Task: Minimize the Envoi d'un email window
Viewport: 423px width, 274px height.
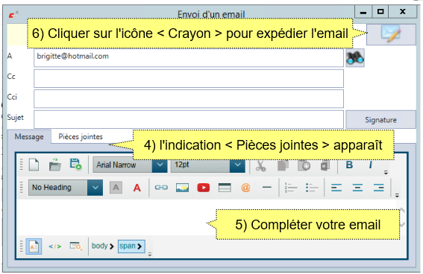Action: pyautogui.click(x=363, y=12)
